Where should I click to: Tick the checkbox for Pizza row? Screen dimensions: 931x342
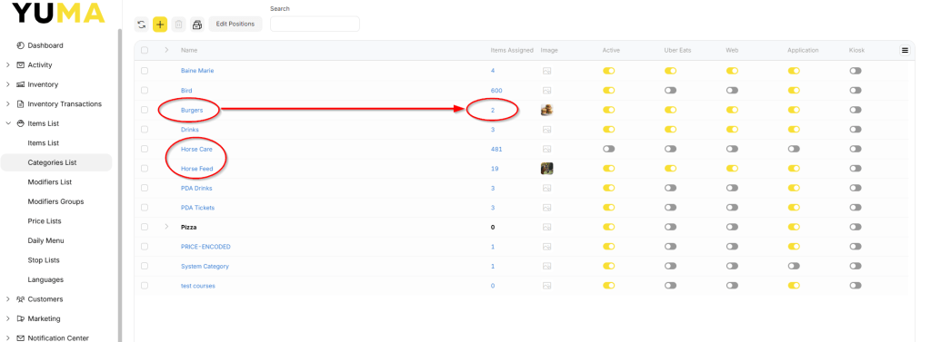coord(145,227)
